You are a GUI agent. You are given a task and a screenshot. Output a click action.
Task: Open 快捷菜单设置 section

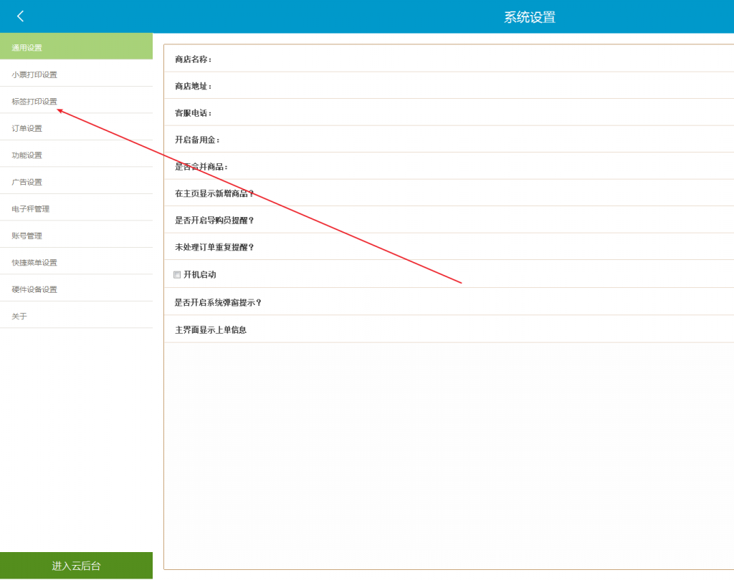click(x=76, y=262)
